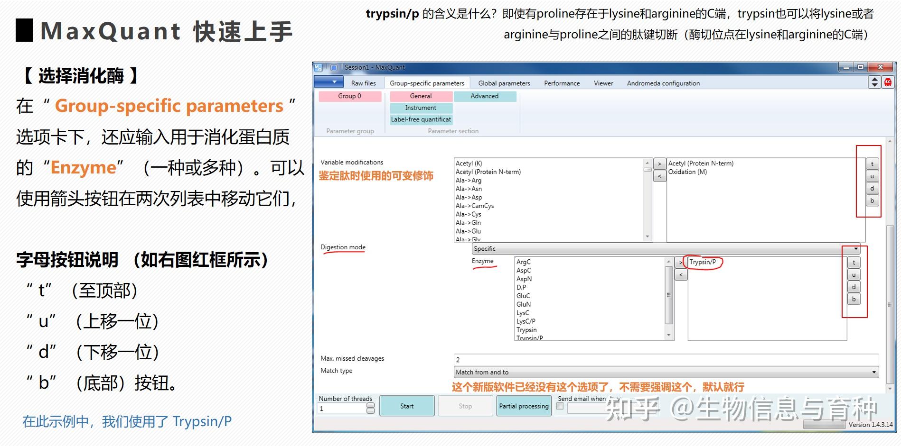
Task: Click 'b' button to move enzyme to bottom
Action: pos(854,299)
